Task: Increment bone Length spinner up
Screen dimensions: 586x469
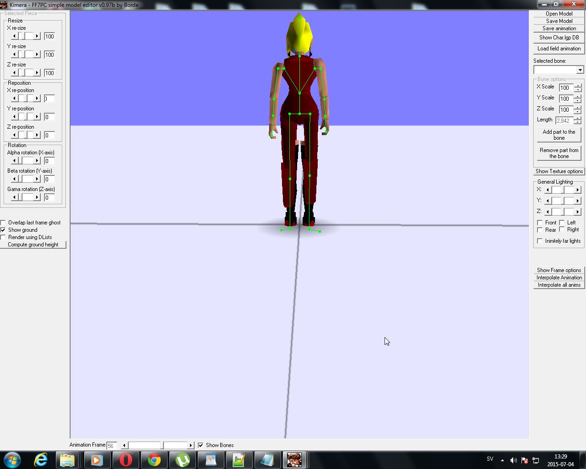Action: (x=578, y=119)
